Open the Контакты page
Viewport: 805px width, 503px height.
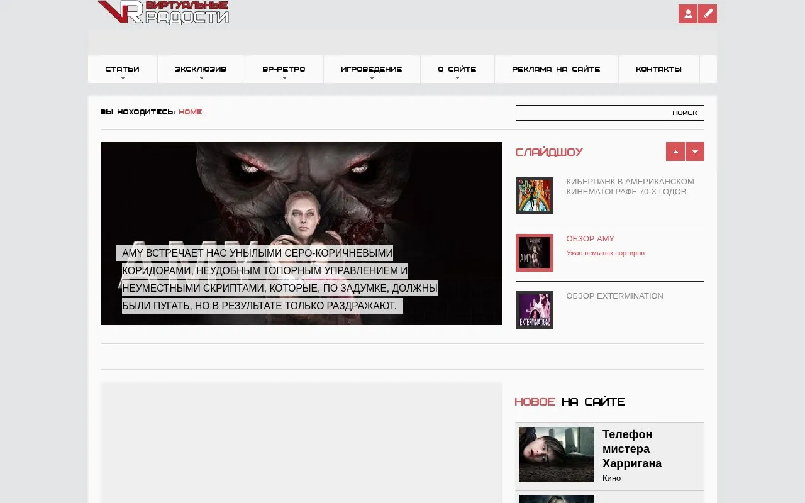(659, 69)
